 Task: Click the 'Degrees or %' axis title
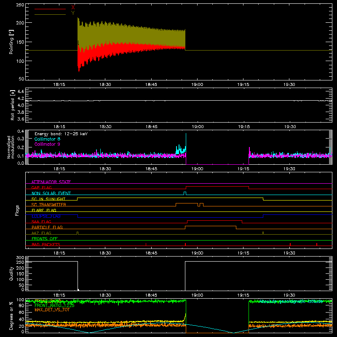11,316
